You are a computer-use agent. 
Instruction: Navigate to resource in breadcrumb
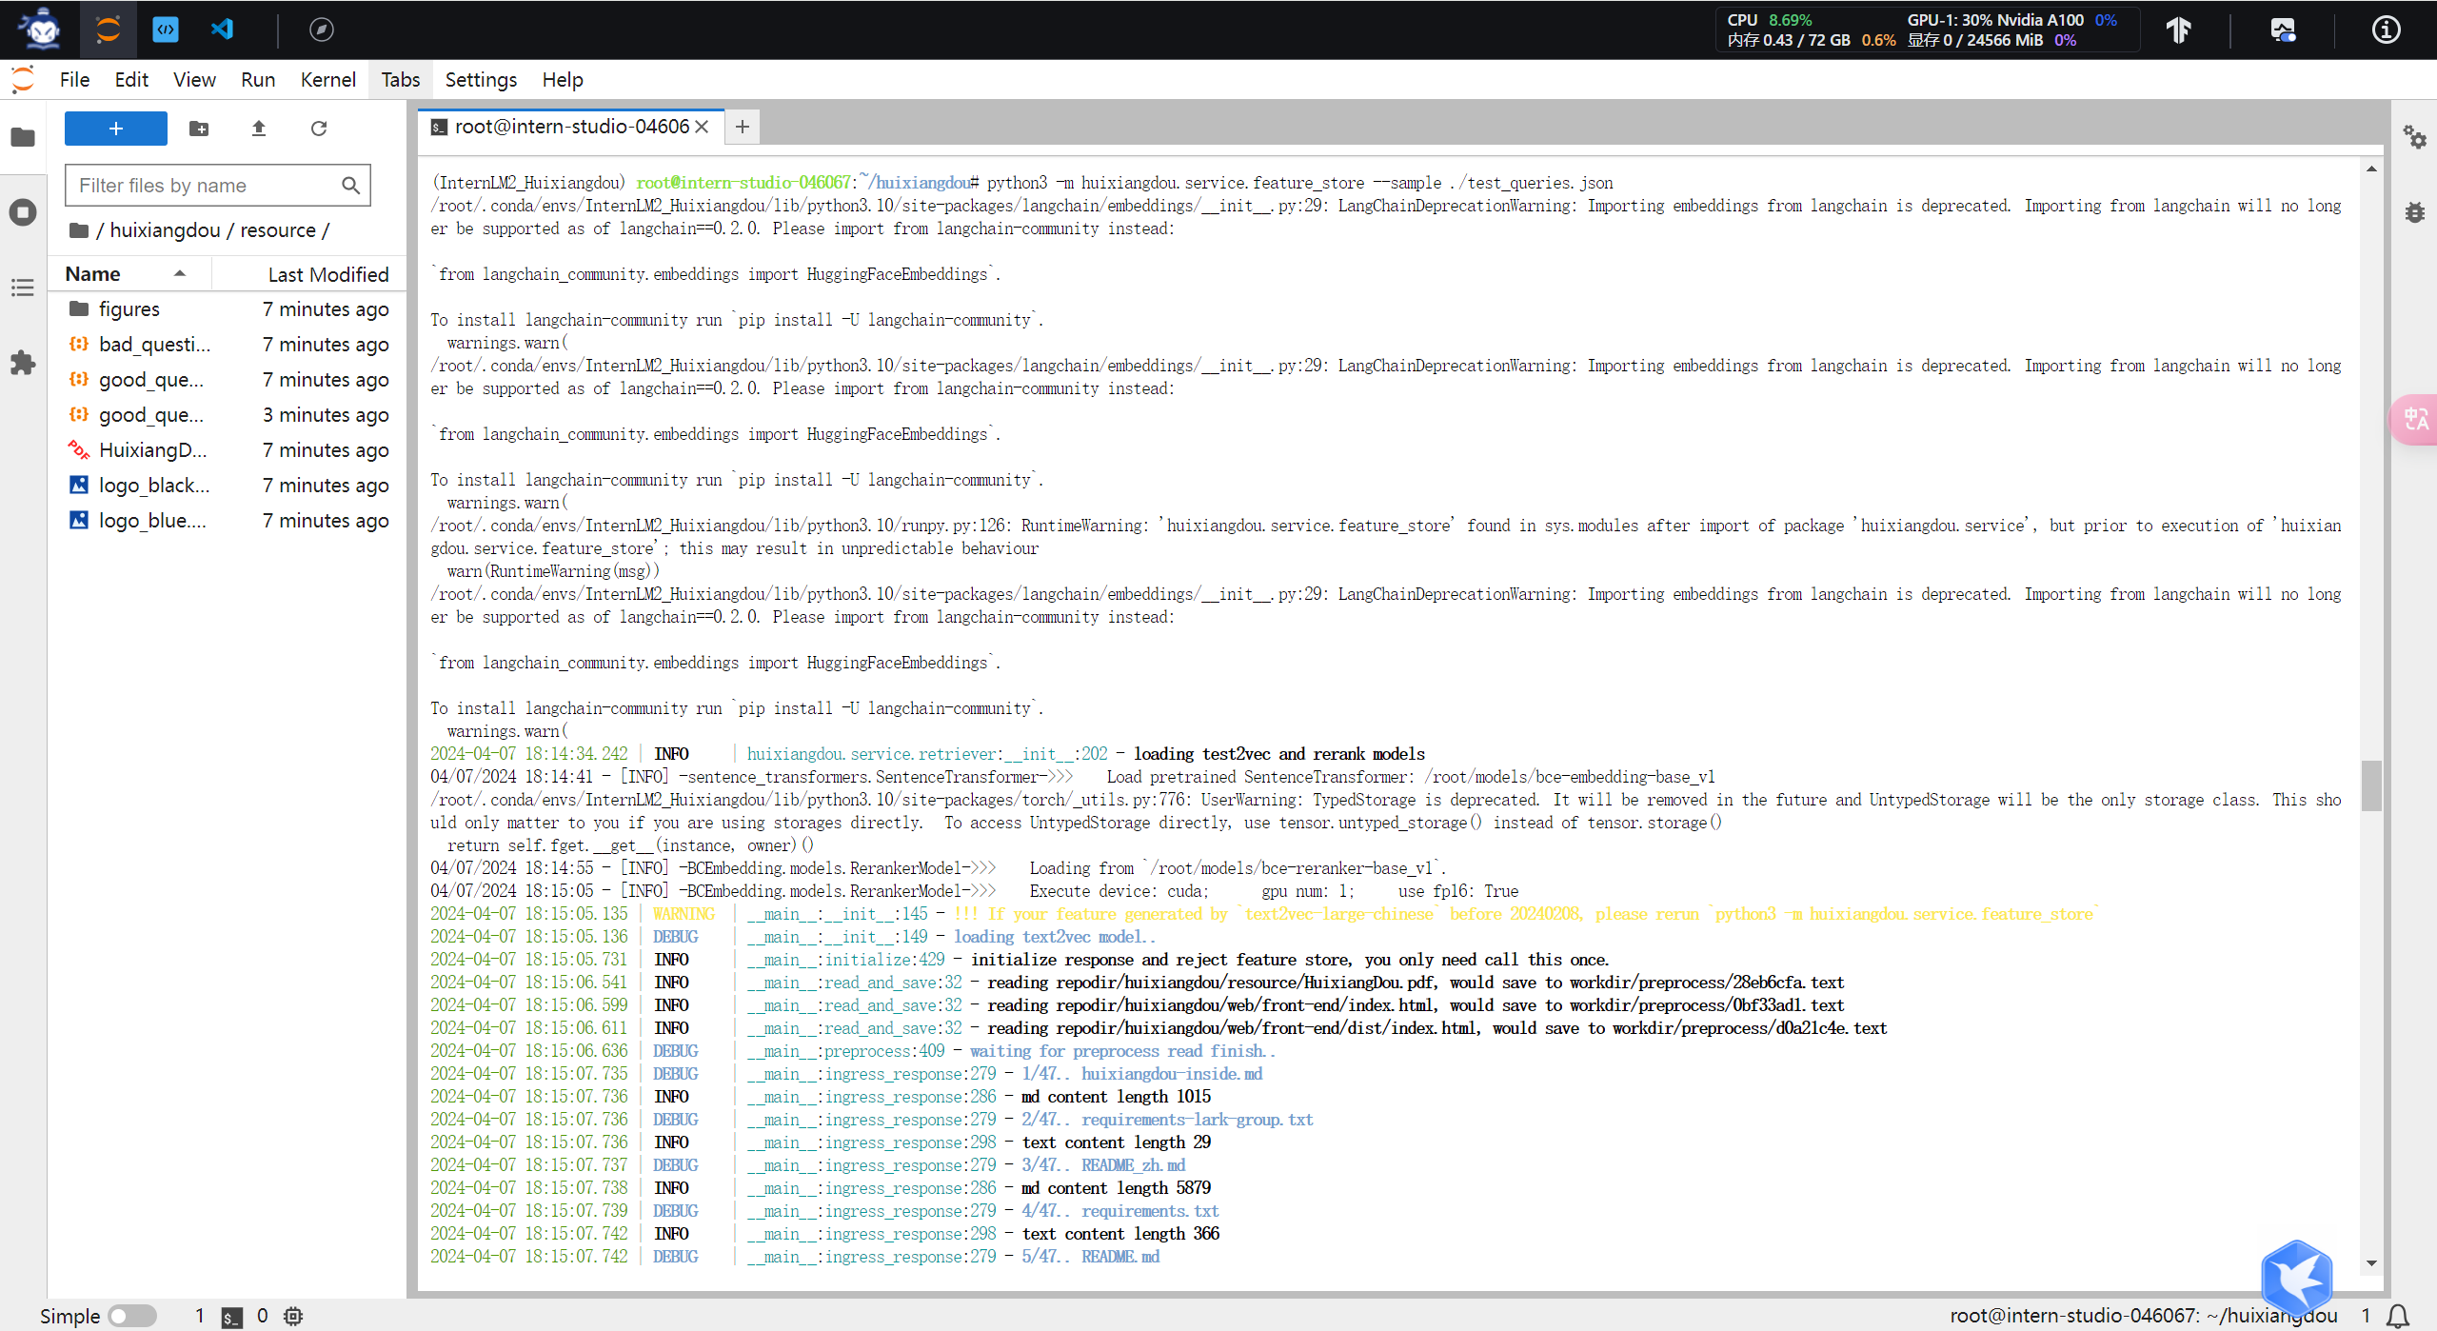click(x=278, y=230)
